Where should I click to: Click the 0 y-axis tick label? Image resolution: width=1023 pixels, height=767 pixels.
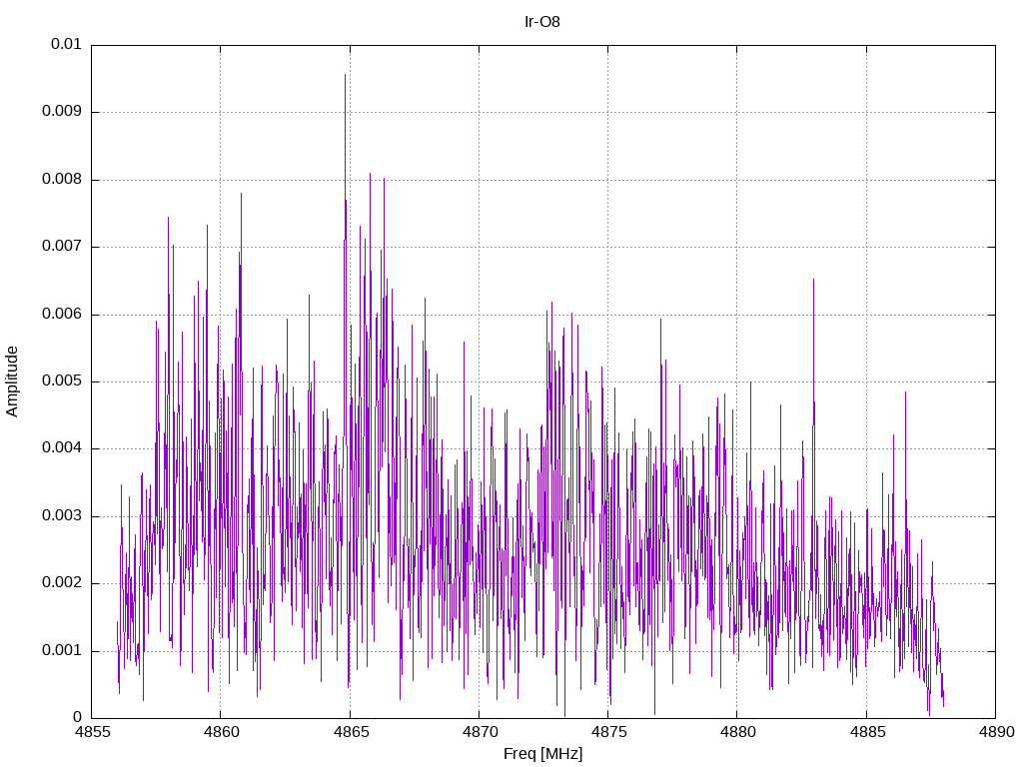click(78, 718)
